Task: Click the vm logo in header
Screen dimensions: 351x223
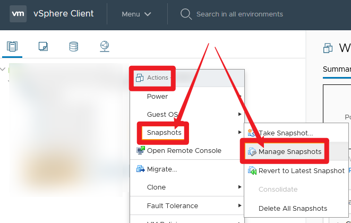Action: (18, 14)
